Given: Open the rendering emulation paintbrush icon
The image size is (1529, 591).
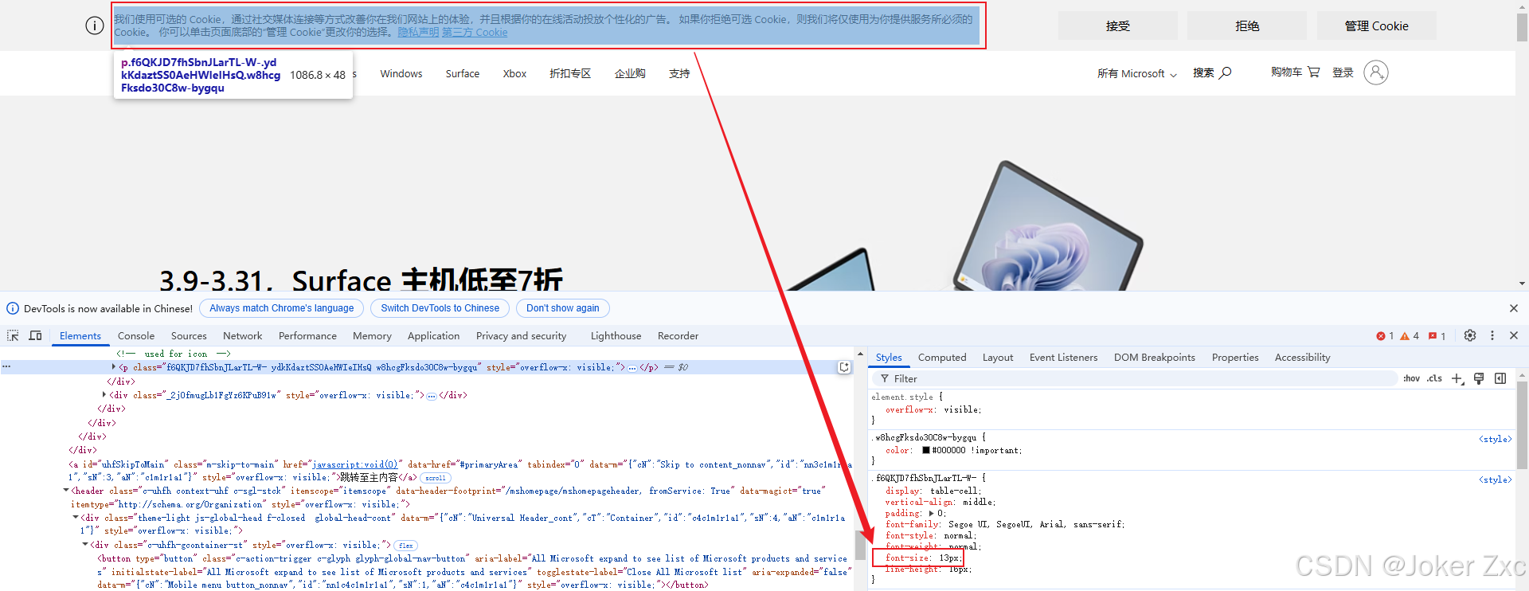Looking at the screenshot, I should pos(1479,378).
